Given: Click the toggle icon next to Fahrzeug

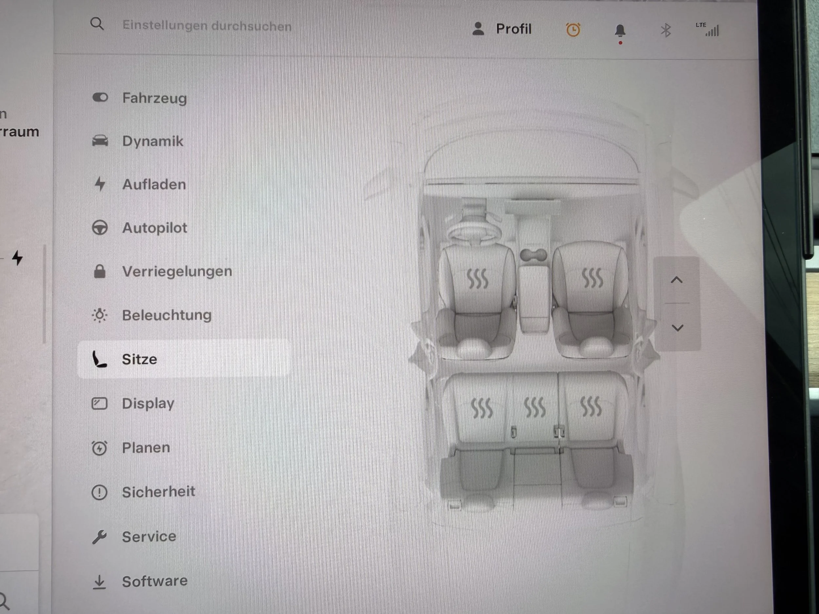Looking at the screenshot, I should click(x=100, y=97).
